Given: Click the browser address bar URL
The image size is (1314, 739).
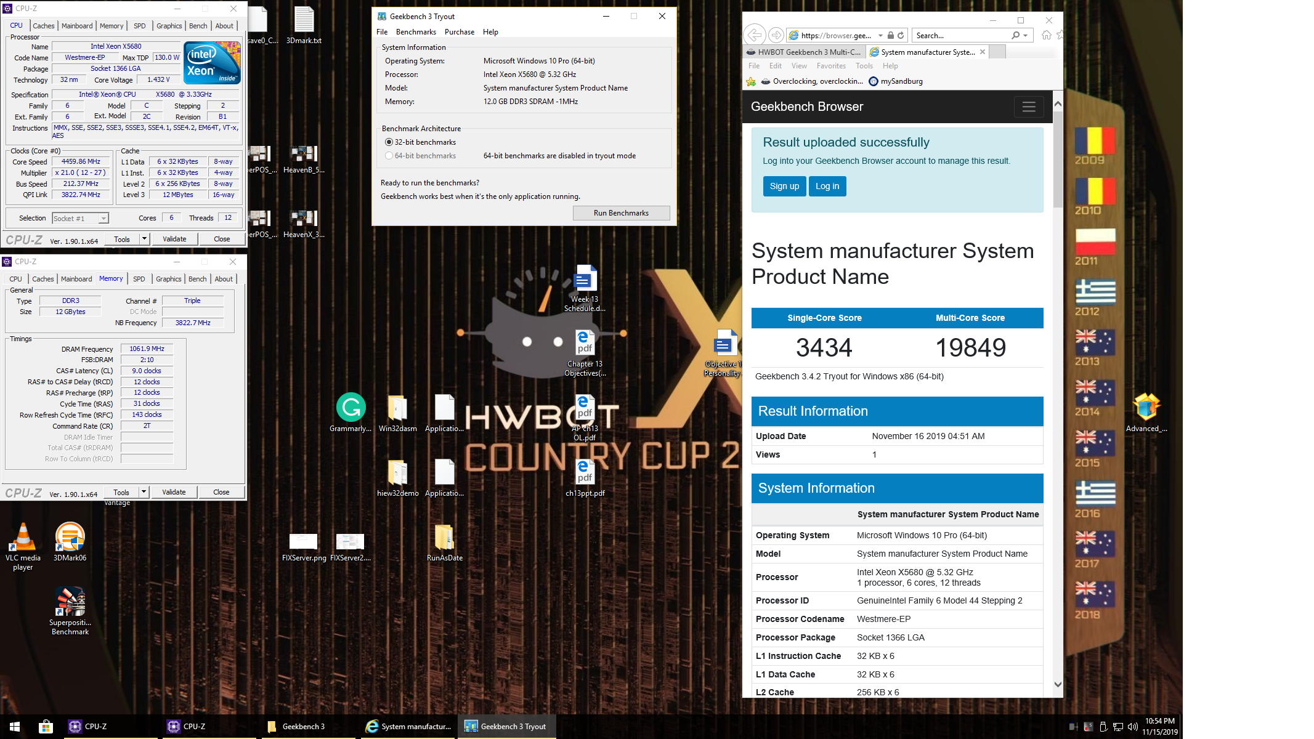Looking at the screenshot, I should point(836,36).
